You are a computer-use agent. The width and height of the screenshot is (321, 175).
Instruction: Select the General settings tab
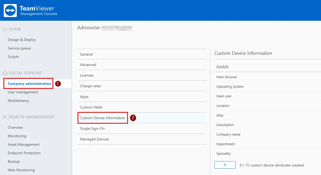[x=142, y=54]
